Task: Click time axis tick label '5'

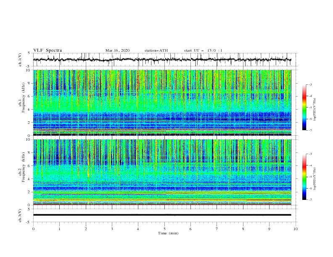Action: 164,229
